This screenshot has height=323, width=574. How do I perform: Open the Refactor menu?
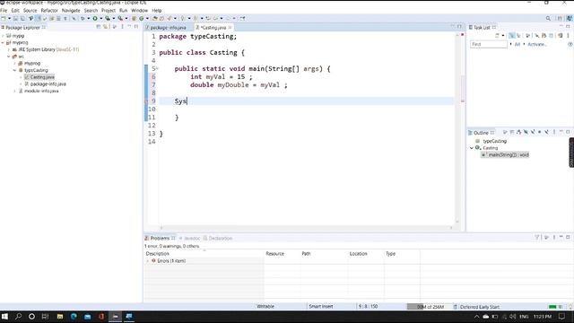point(49,10)
